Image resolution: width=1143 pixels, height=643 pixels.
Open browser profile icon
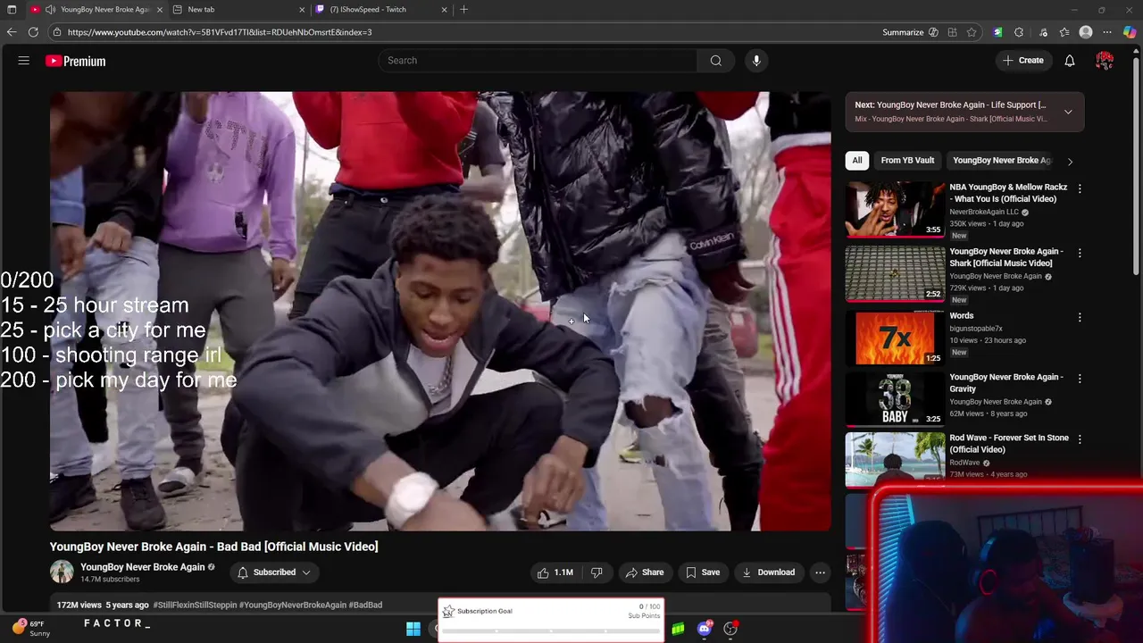point(1086,32)
